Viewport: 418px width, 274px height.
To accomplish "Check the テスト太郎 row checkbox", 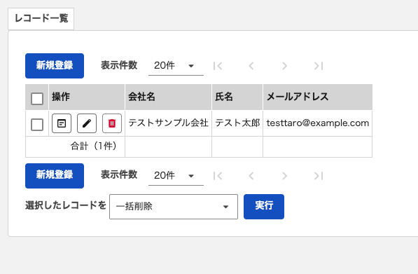I will pyautogui.click(x=37, y=125).
